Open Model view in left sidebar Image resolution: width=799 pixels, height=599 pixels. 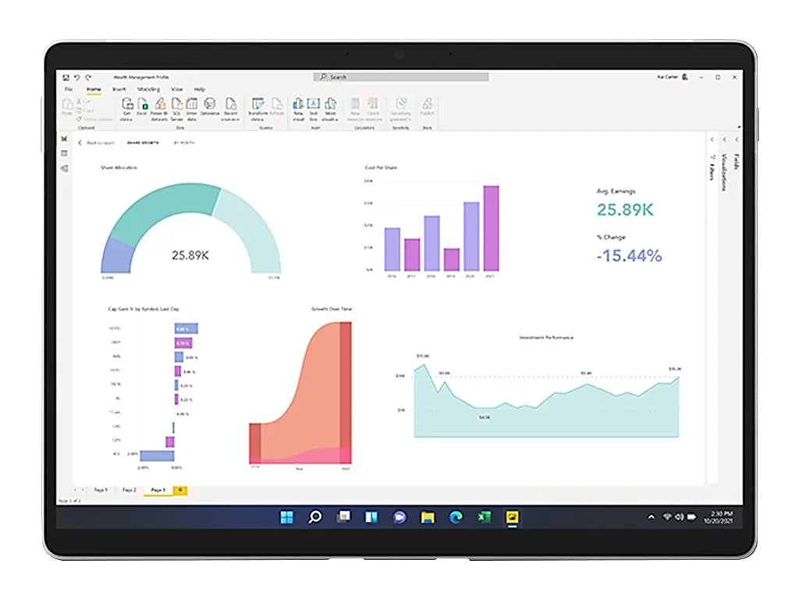pos(64,168)
